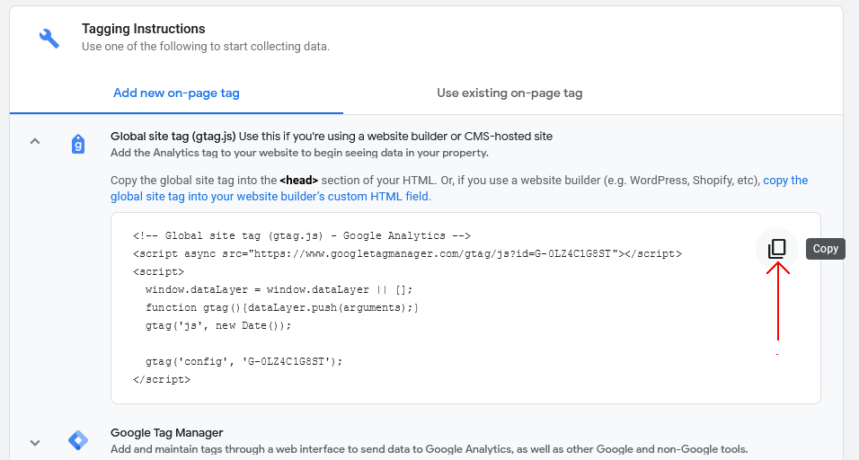Click the bold <head> text in instructions

298,181
